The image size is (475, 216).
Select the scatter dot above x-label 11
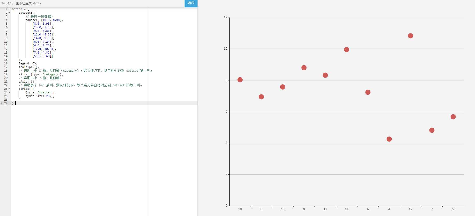pyautogui.click(x=325, y=75)
